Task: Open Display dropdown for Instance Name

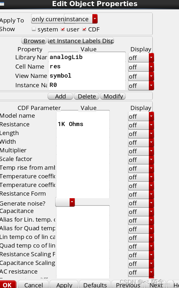Action: [141, 86]
